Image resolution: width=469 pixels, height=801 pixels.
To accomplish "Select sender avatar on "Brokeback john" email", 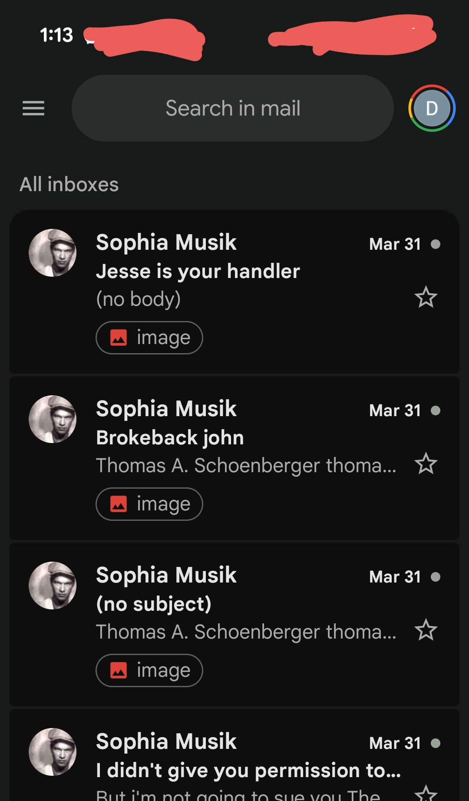I will point(53,419).
